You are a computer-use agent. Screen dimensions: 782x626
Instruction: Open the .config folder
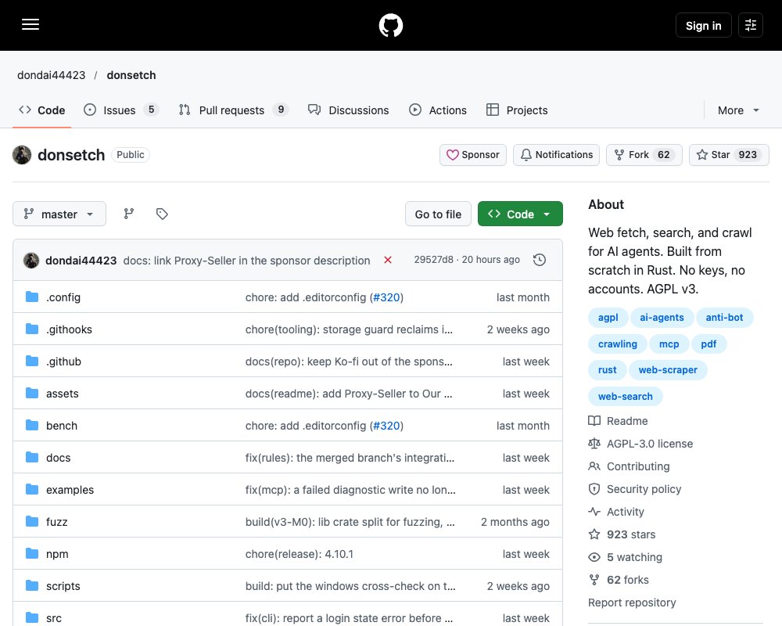63,297
